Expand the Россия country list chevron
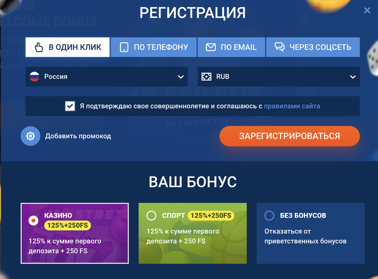Viewport: 378px width, 279px height. [x=181, y=76]
